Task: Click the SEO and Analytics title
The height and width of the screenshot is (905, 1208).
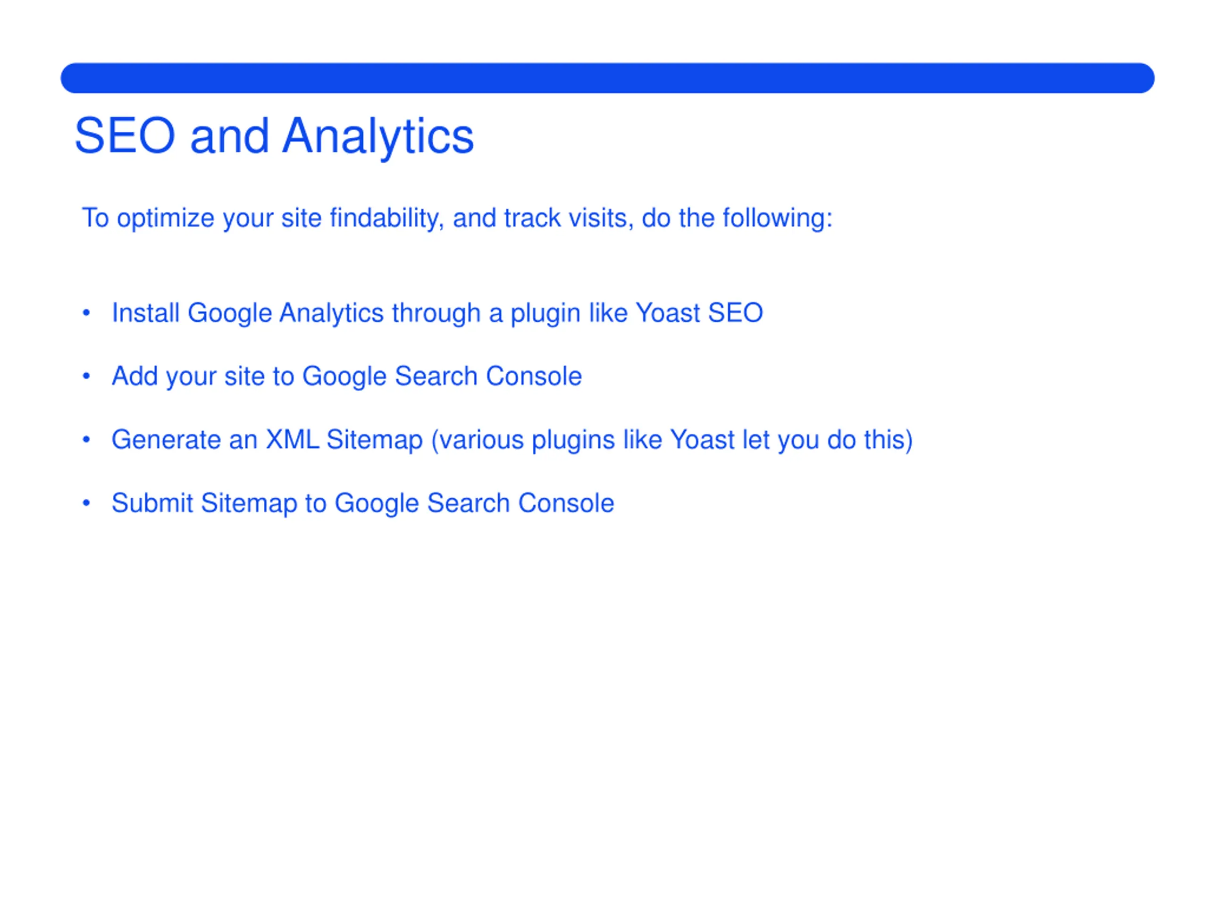Action: (x=274, y=136)
